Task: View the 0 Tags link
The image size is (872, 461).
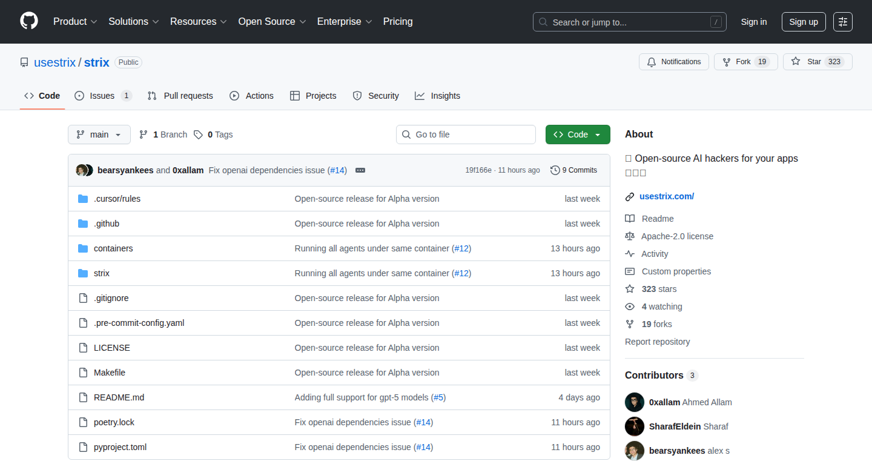Action: pos(213,134)
